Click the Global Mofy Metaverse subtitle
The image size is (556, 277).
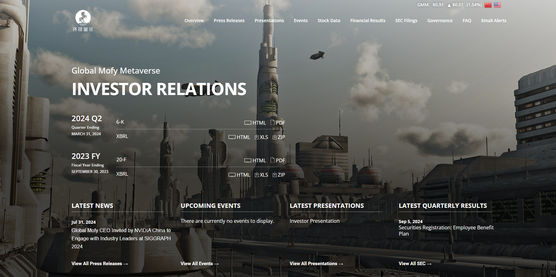pyautogui.click(x=116, y=71)
